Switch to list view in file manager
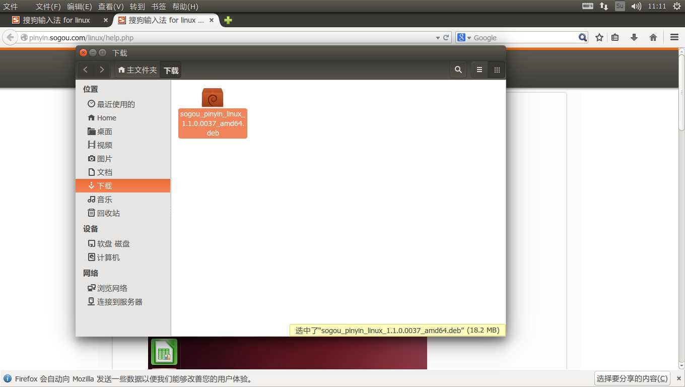The width and height of the screenshot is (685, 387). click(479, 70)
